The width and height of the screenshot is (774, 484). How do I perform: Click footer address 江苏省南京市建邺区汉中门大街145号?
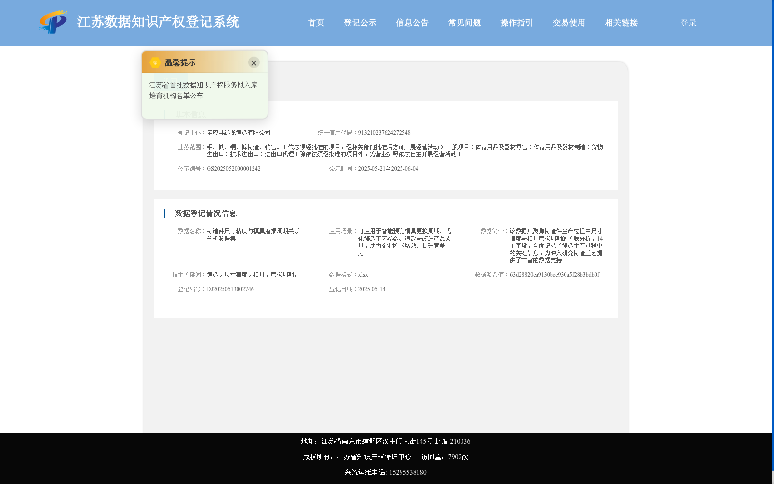[377, 441]
